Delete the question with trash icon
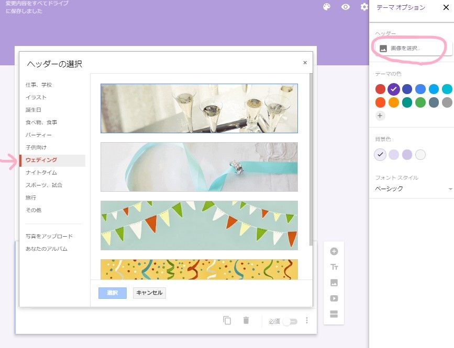 pos(246,320)
